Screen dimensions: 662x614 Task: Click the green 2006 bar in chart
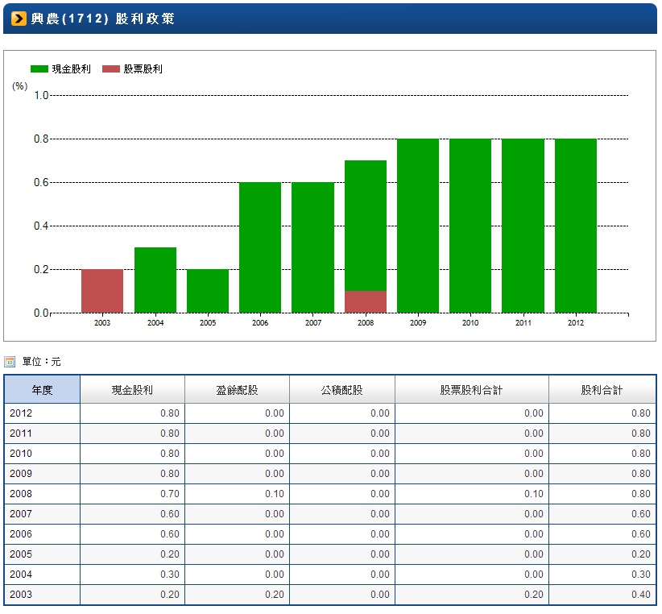[260, 247]
